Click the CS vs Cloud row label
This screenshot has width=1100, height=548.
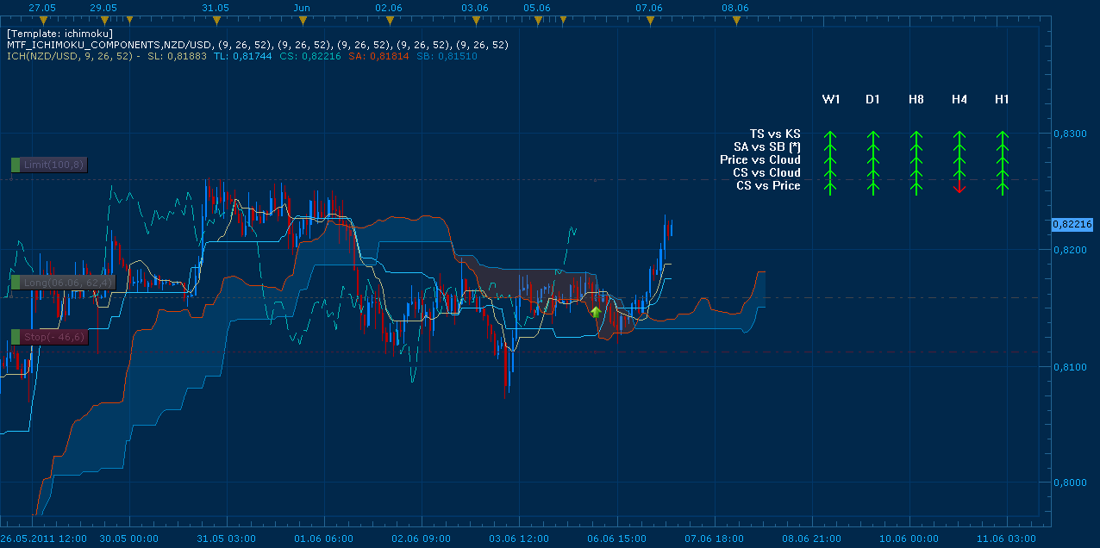click(766, 172)
